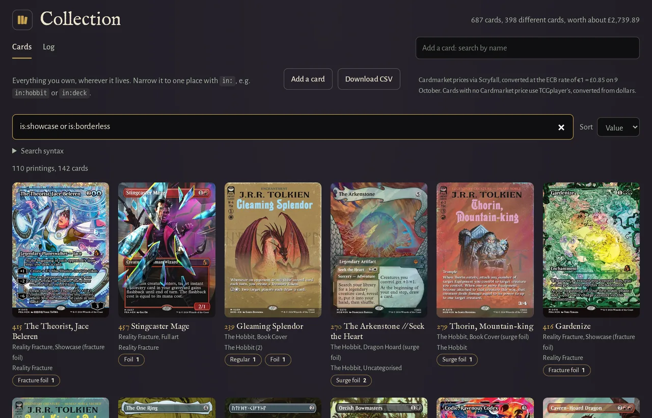Switch to the Log tab

pos(48,47)
